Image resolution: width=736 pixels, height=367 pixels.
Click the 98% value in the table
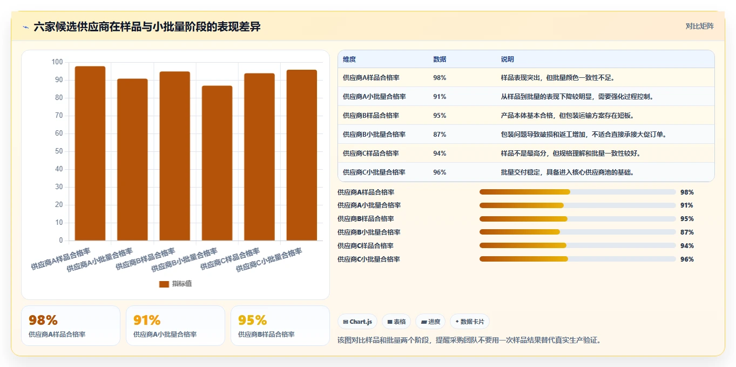pyautogui.click(x=440, y=78)
